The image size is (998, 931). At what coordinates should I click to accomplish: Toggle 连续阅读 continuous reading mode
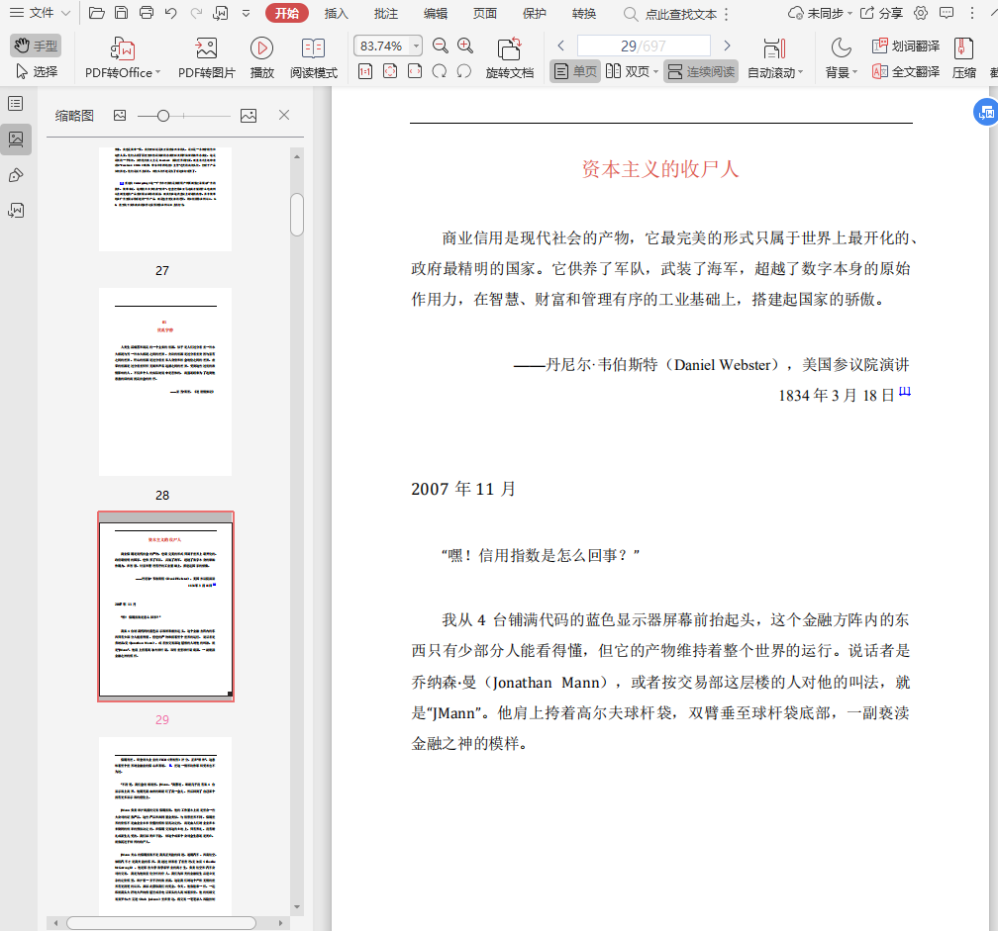coord(701,71)
